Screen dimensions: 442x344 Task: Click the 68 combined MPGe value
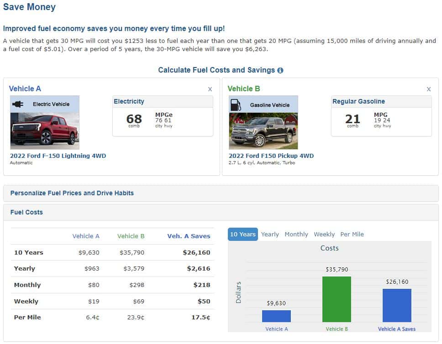pyautogui.click(x=134, y=119)
